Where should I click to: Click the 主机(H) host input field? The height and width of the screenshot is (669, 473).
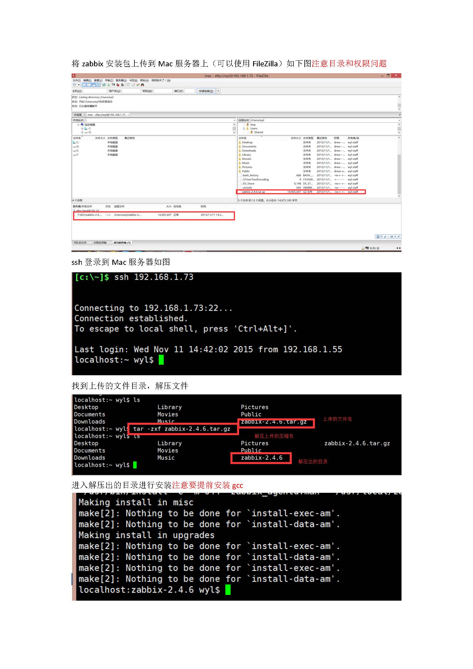95,91
